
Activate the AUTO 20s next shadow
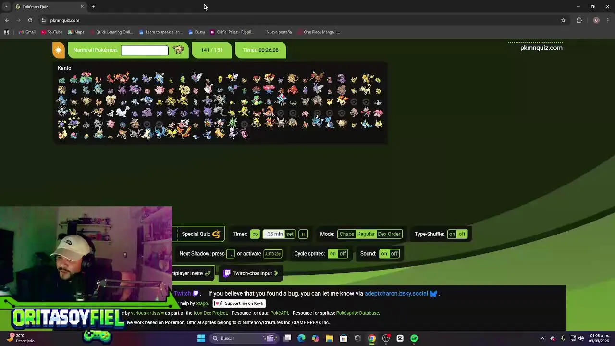point(273,254)
